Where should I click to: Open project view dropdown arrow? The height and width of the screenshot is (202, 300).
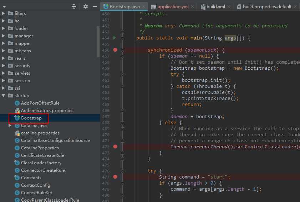tap(4, 7)
